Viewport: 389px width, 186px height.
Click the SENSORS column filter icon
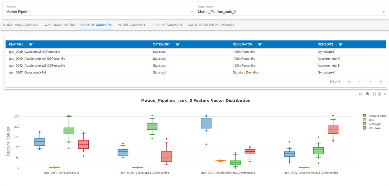click(340, 44)
